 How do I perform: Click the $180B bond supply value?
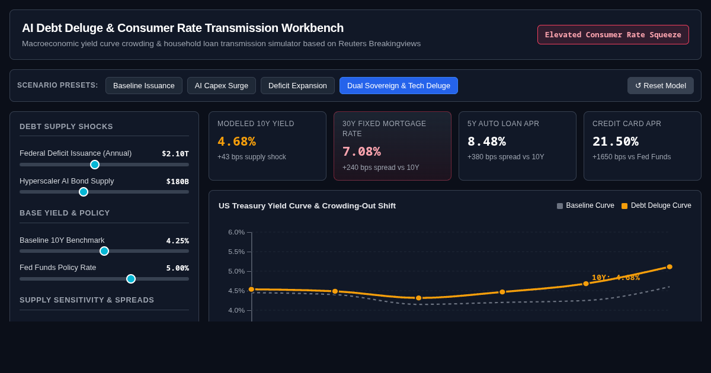pos(178,181)
